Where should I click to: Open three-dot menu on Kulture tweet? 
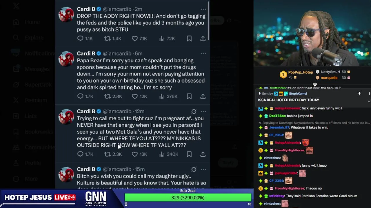coord(203,169)
